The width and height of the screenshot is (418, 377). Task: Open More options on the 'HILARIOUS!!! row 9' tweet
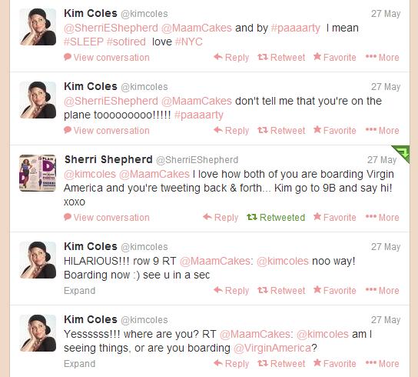tap(383, 291)
